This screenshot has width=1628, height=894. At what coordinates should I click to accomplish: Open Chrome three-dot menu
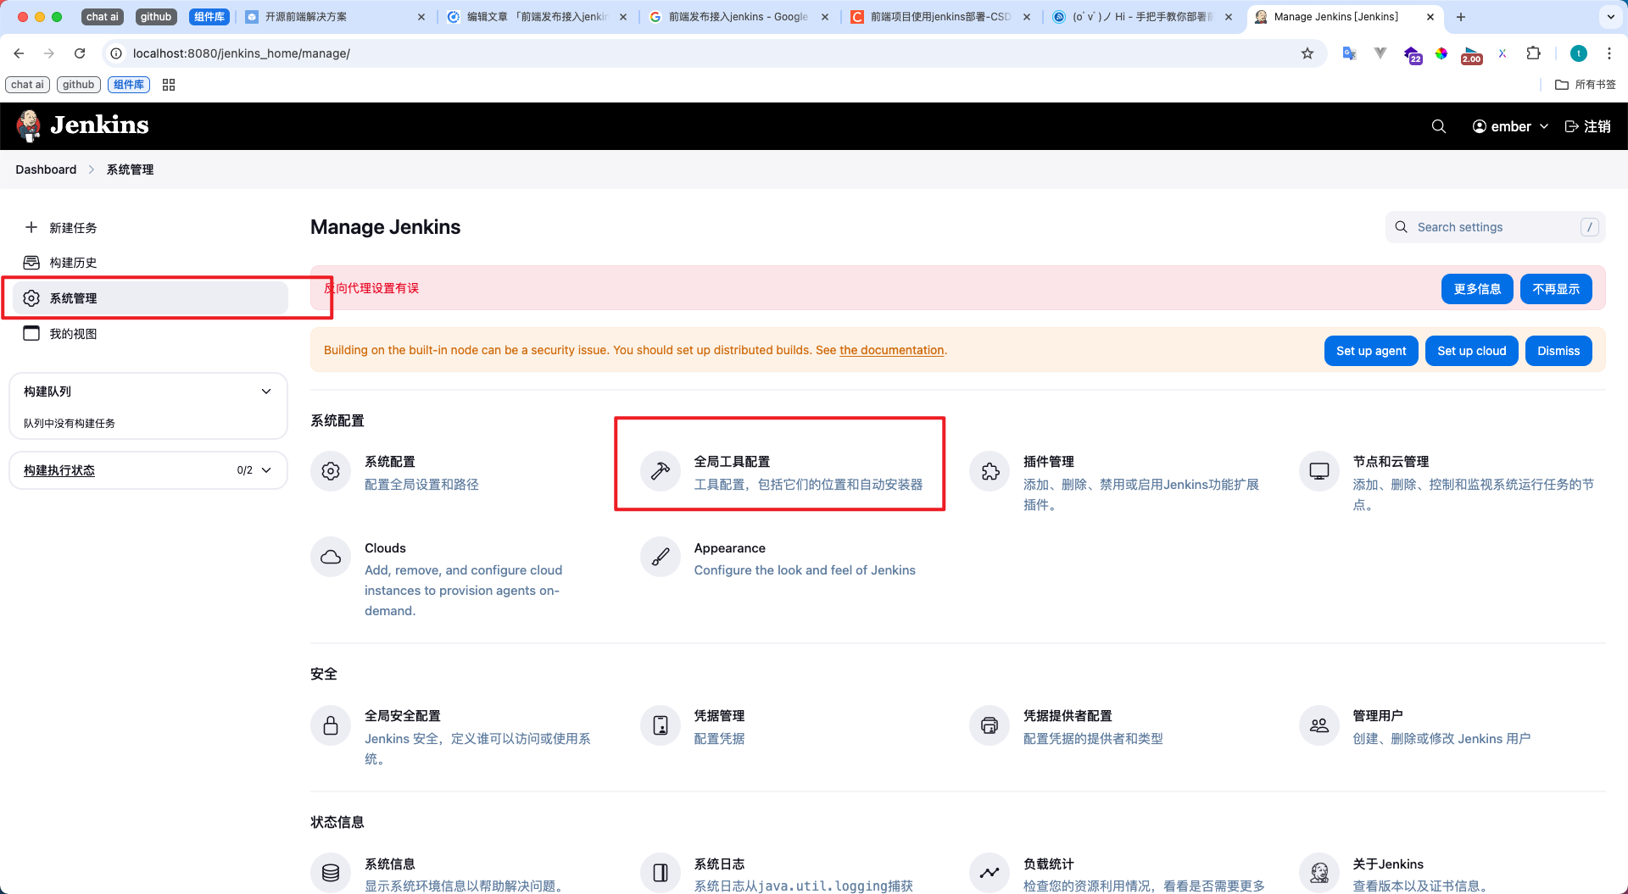[1609, 53]
